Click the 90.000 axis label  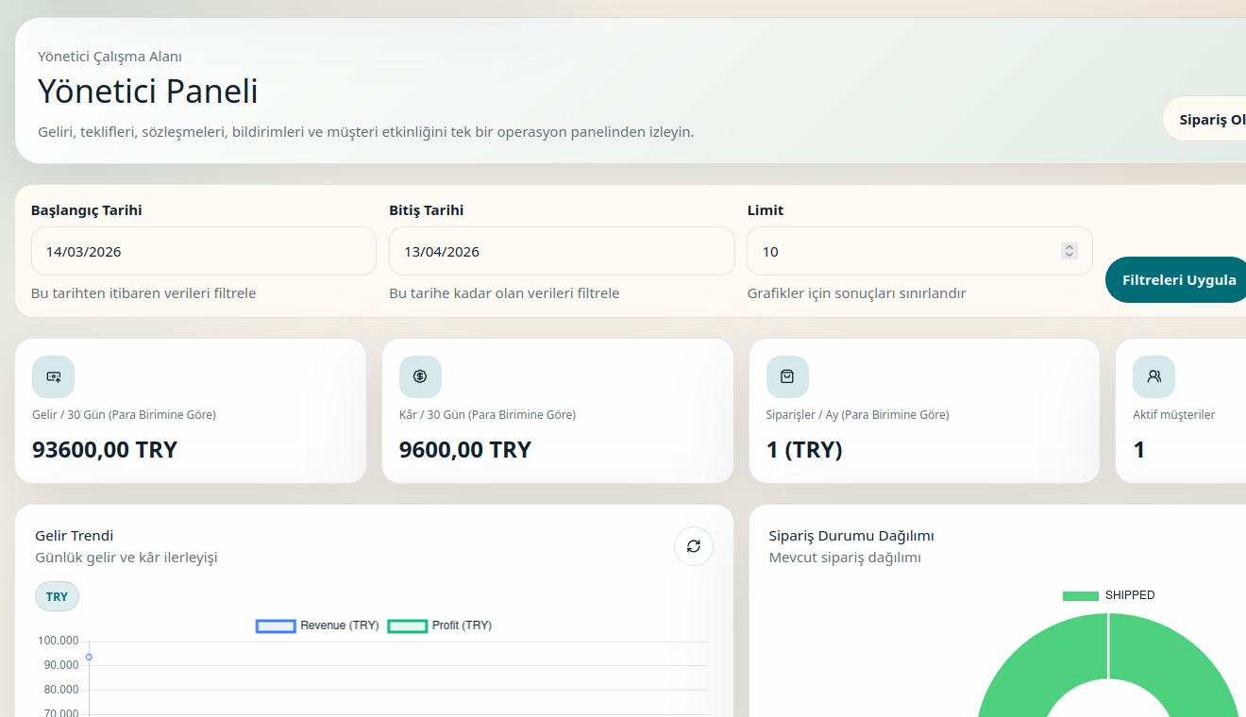click(x=61, y=665)
